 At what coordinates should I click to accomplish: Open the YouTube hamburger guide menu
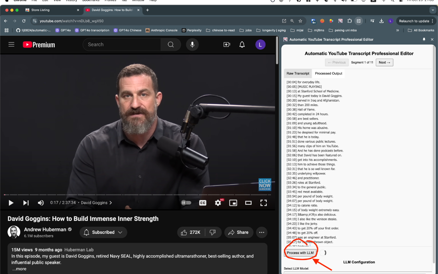click(x=11, y=45)
